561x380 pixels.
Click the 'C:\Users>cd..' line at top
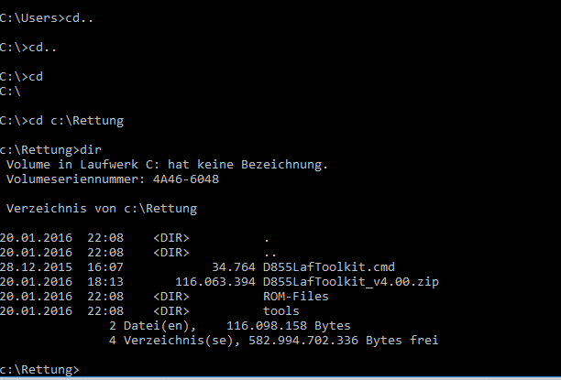pyautogui.click(x=47, y=18)
